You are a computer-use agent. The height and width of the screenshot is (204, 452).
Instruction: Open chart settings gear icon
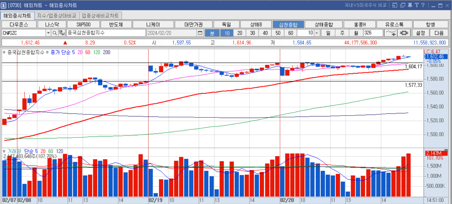click(x=404, y=33)
